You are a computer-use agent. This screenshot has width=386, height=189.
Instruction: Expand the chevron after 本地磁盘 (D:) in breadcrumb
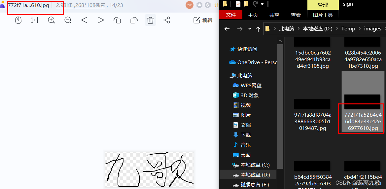coord(337,29)
